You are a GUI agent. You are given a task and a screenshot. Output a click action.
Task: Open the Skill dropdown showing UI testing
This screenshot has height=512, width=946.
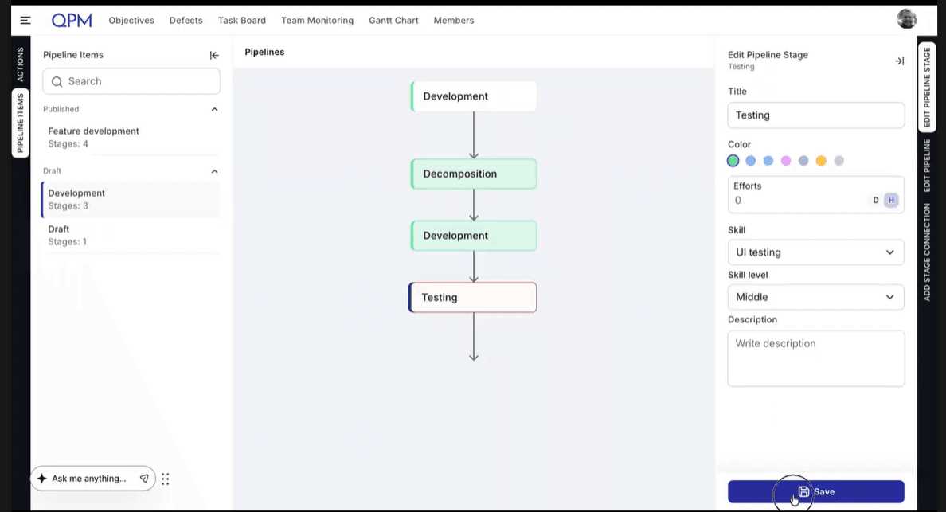[x=815, y=252]
